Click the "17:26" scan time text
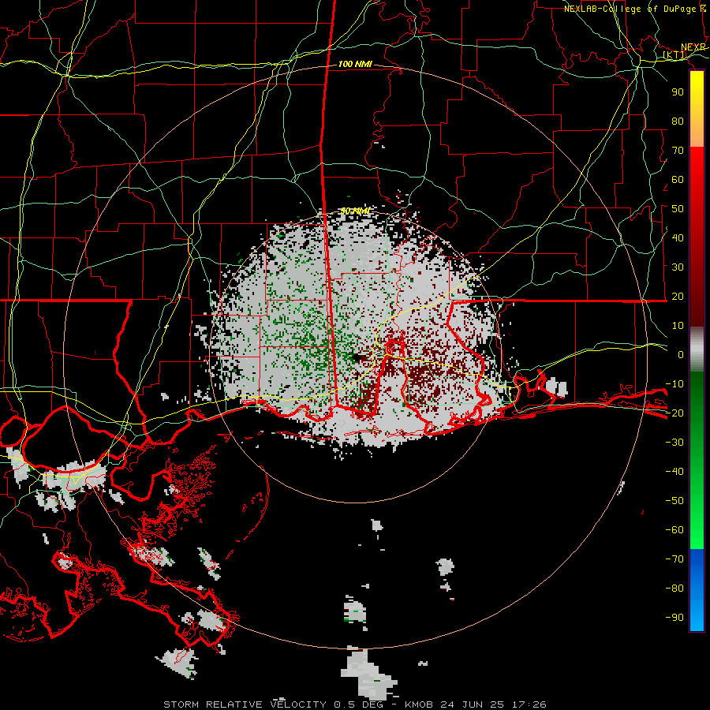 tap(529, 704)
